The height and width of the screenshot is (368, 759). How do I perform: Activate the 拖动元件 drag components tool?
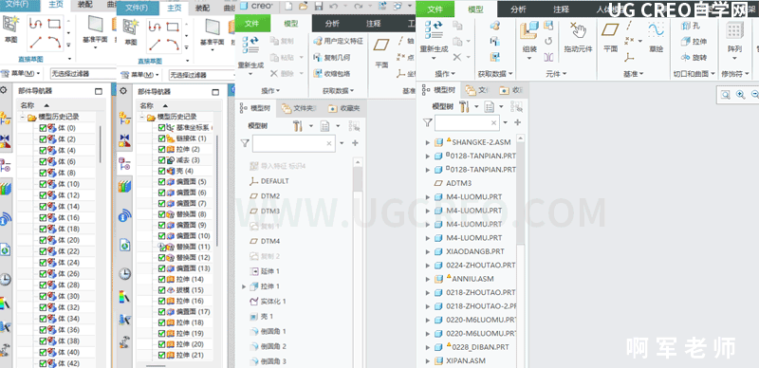pos(578,38)
